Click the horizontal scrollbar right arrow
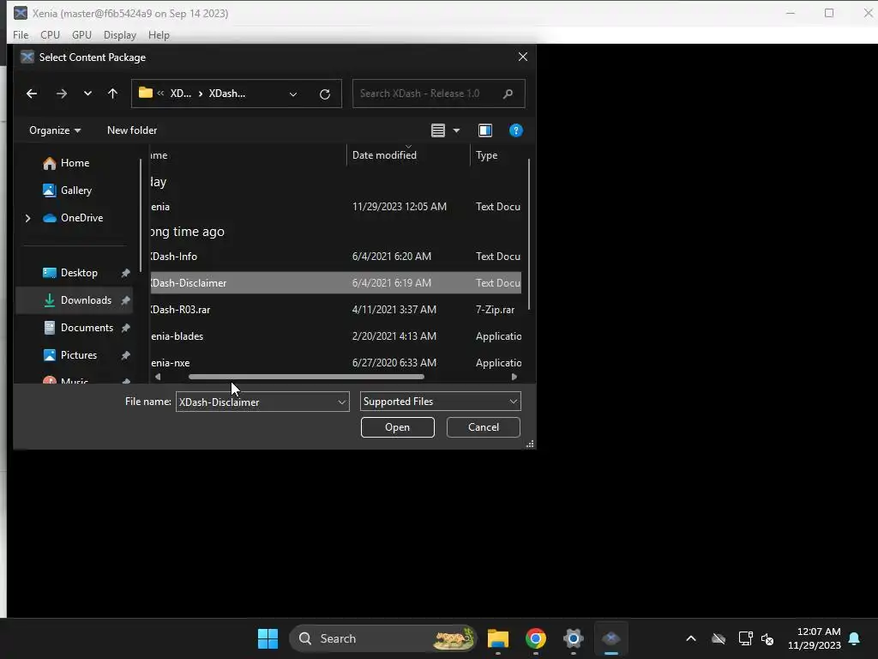The width and height of the screenshot is (878, 659). 514,378
